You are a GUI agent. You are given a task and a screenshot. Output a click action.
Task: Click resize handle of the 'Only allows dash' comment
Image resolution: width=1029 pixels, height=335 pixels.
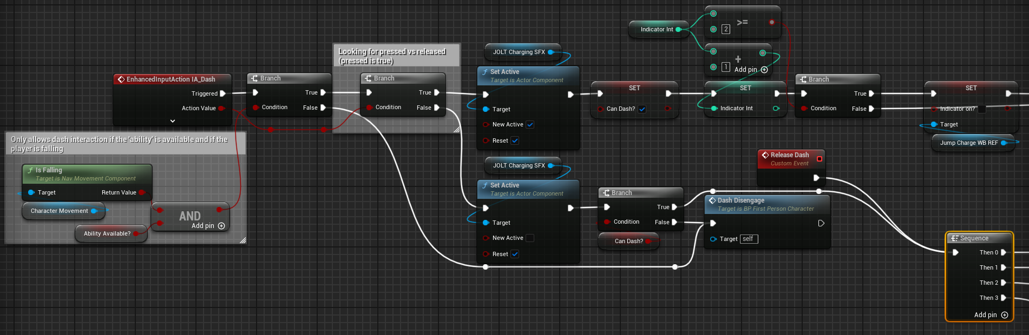242,240
